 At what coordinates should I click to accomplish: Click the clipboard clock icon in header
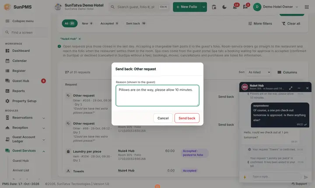(214, 7)
